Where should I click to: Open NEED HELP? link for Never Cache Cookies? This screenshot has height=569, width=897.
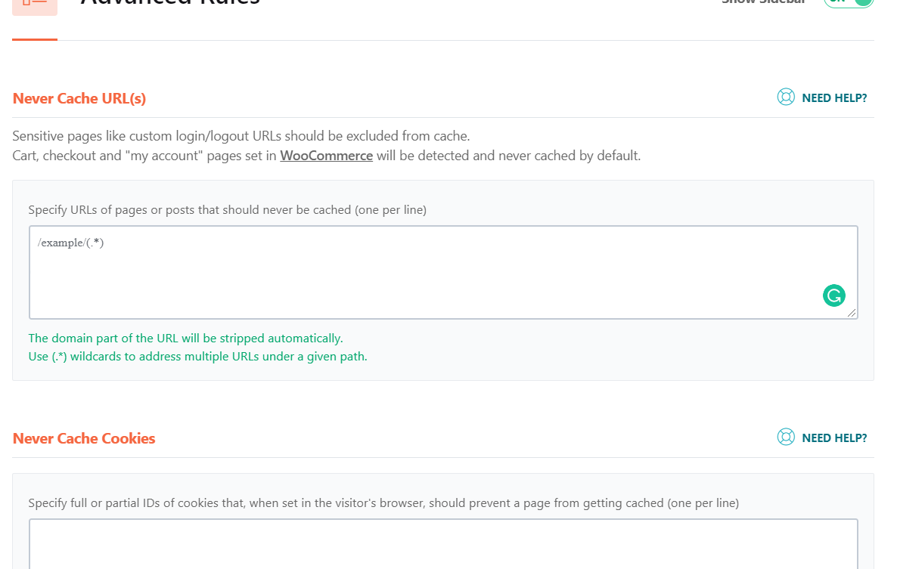click(834, 438)
